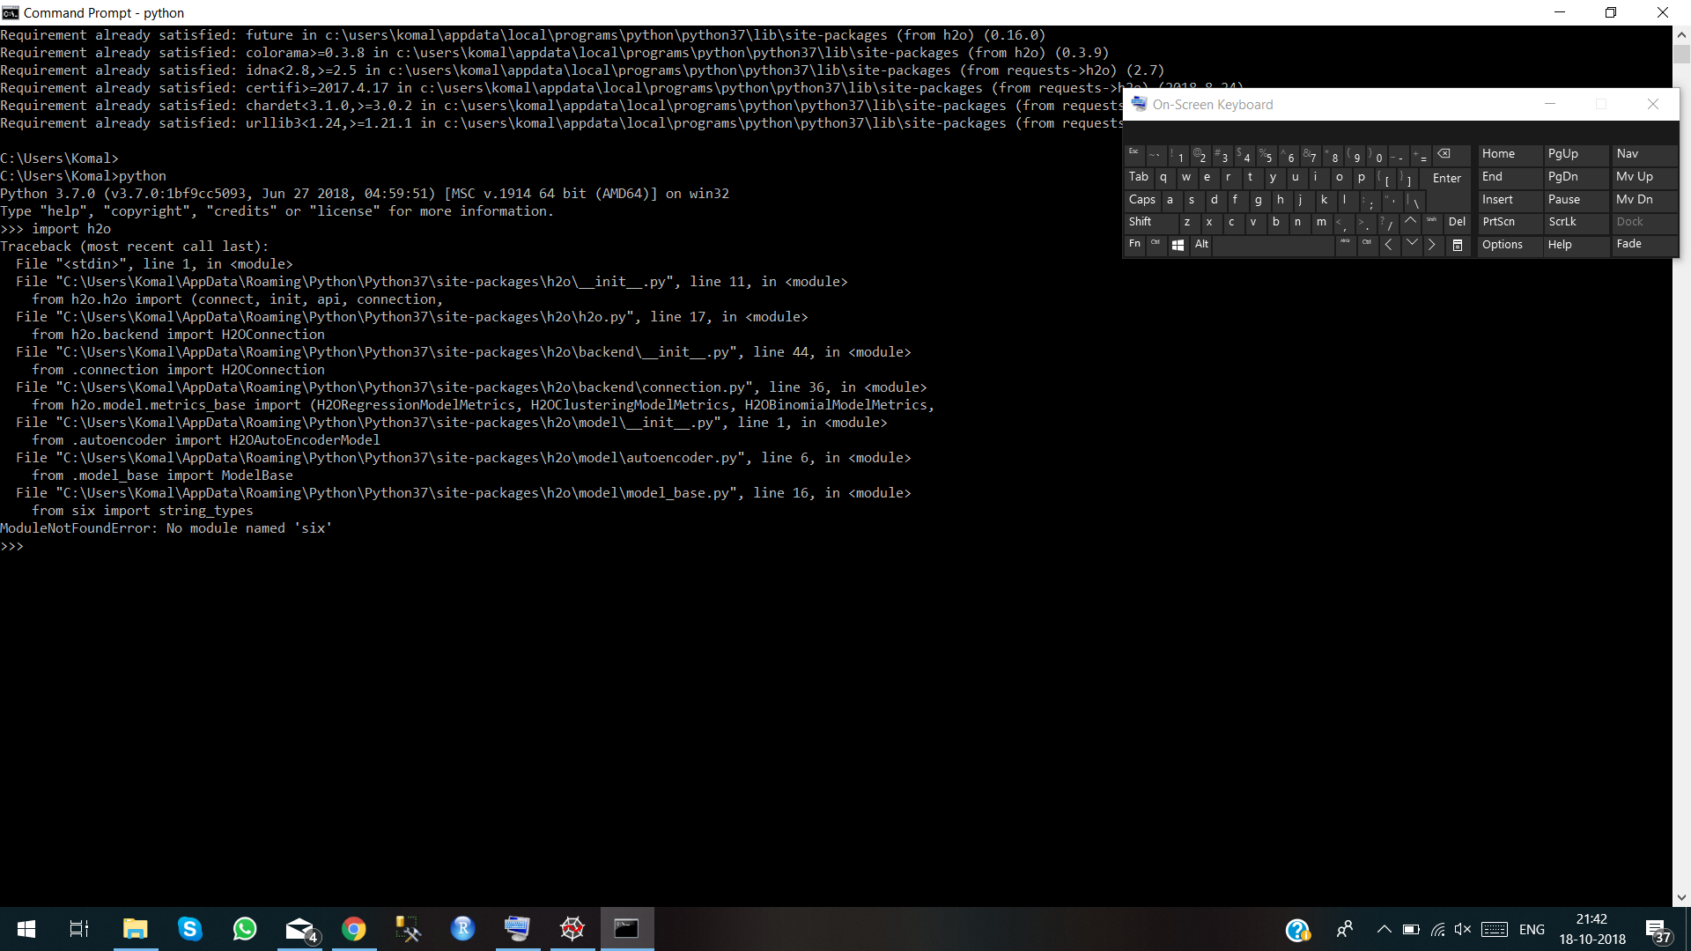Open Skype from the taskbar
This screenshot has height=951, width=1691.
pos(189,929)
